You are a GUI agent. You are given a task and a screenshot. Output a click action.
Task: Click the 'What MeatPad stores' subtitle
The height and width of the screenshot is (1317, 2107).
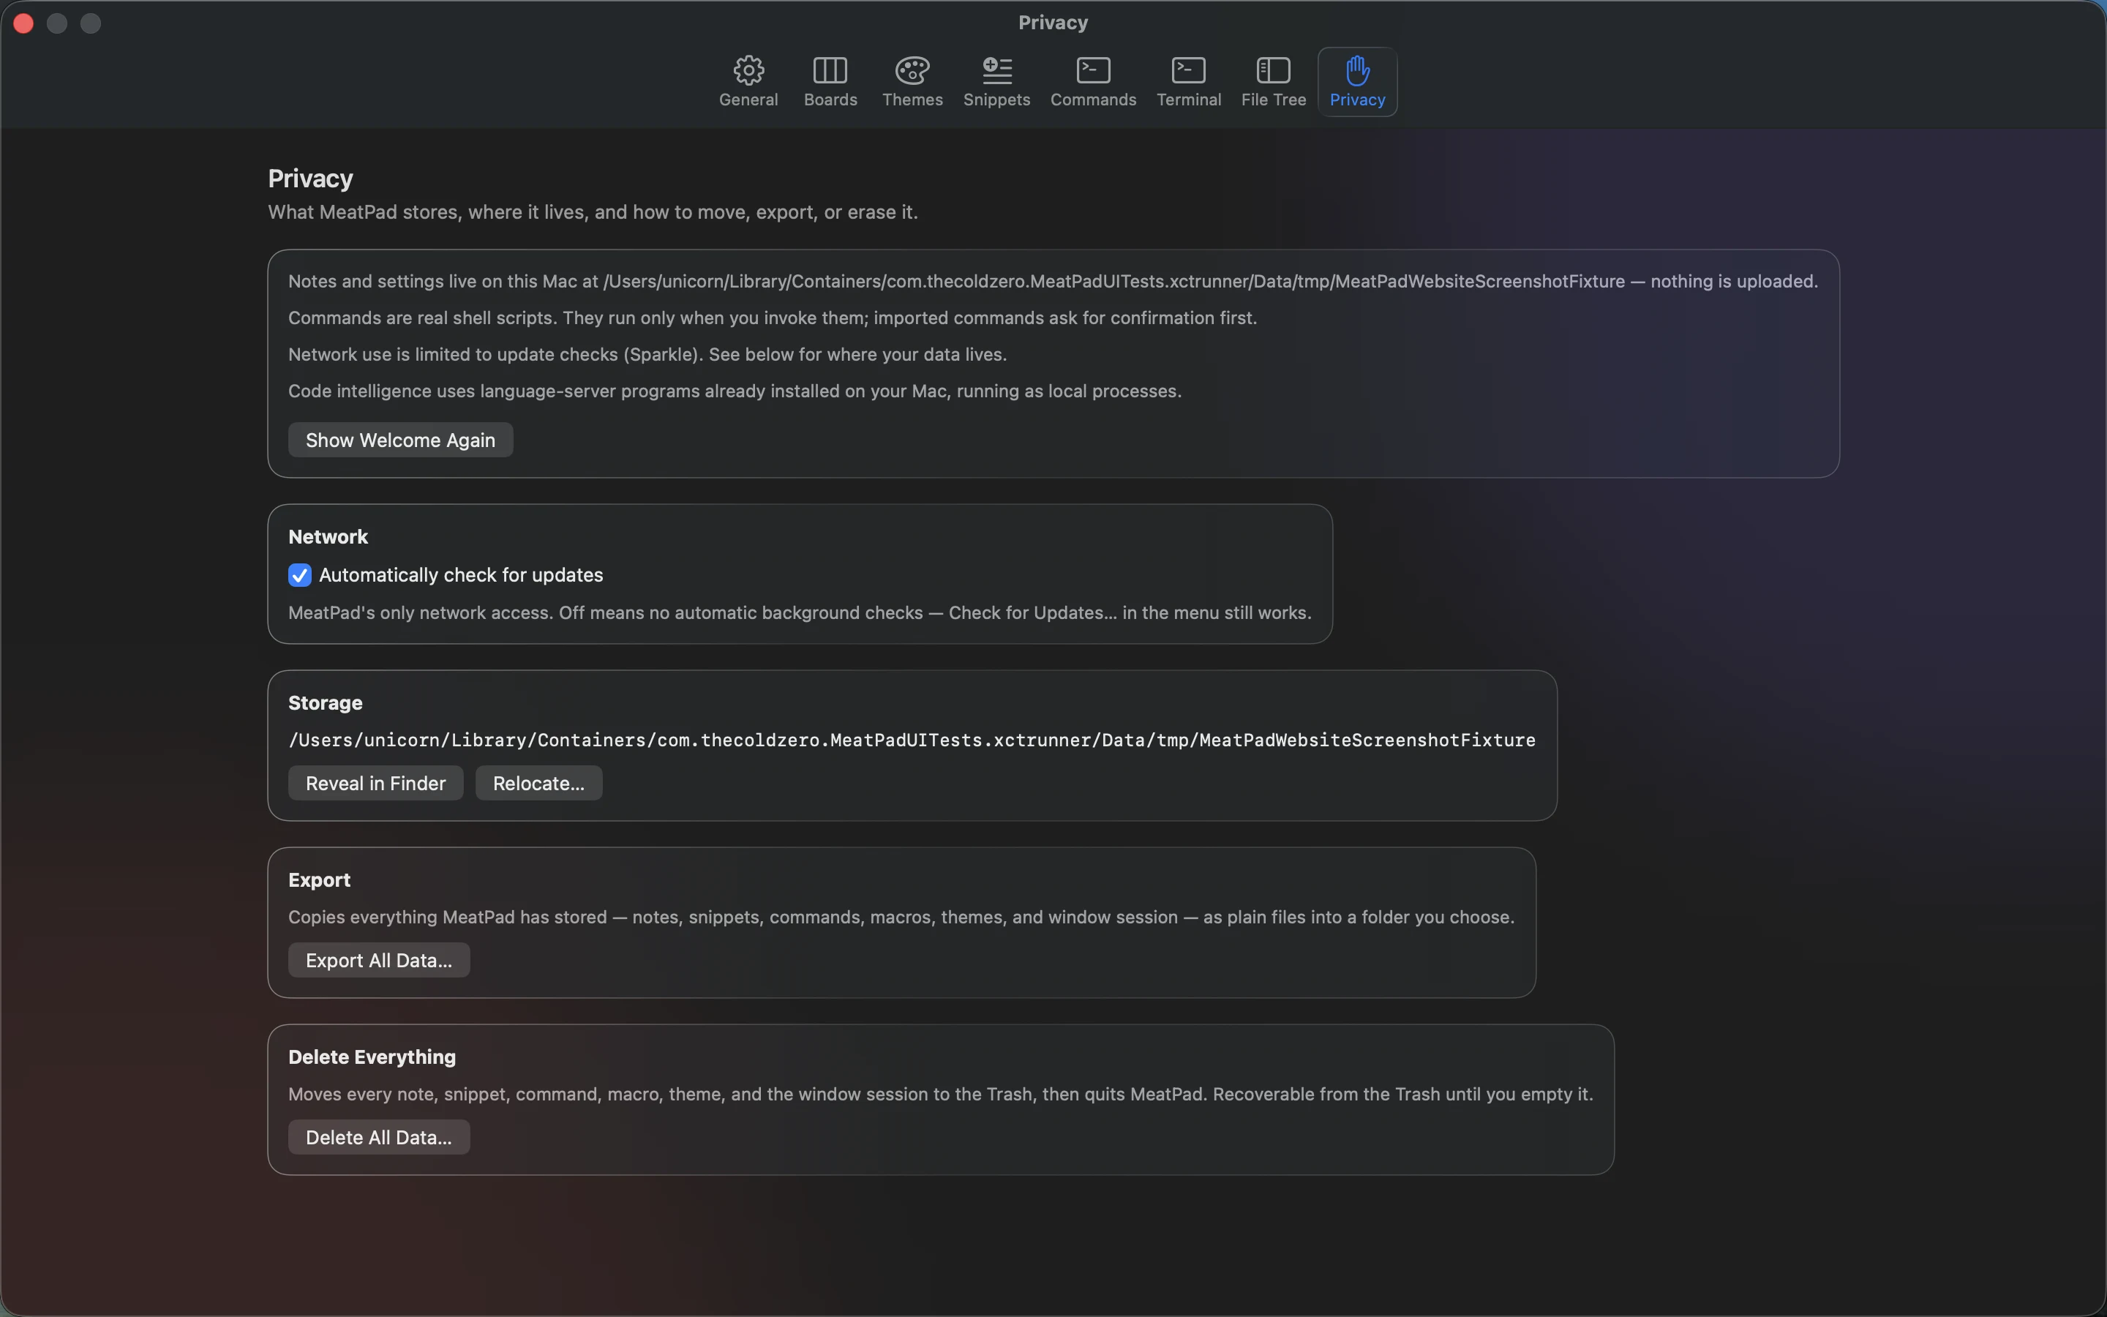pos(593,211)
